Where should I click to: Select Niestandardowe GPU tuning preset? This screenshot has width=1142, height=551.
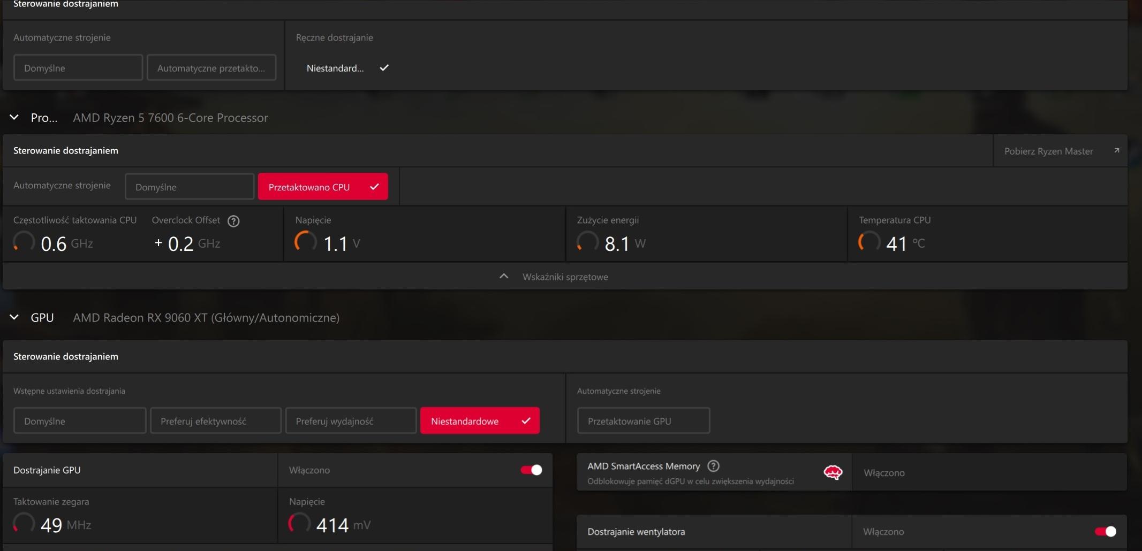(480, 420)
